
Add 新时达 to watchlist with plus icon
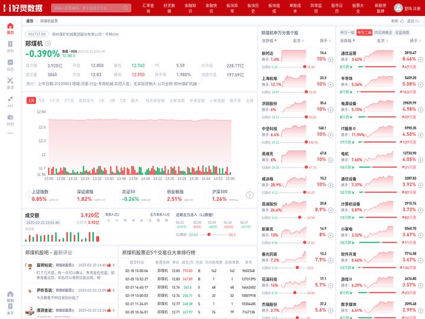coord(331,60)
